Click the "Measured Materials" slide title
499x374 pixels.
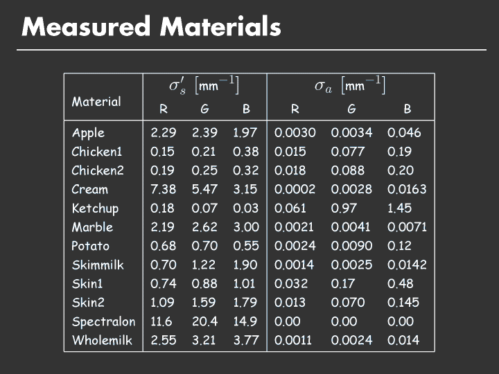pos(152,28)
